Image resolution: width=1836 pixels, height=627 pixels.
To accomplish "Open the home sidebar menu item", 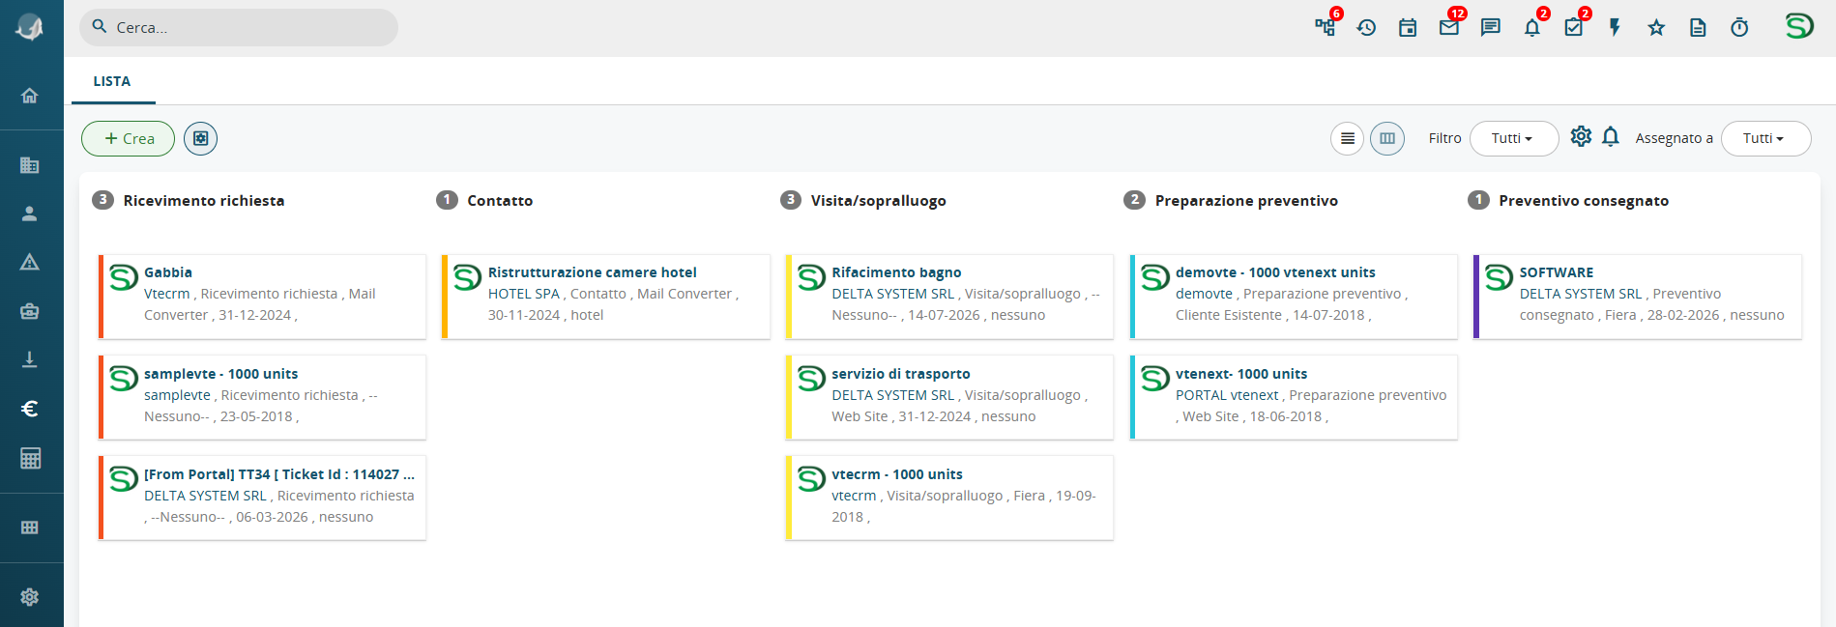I will (30, 96).
